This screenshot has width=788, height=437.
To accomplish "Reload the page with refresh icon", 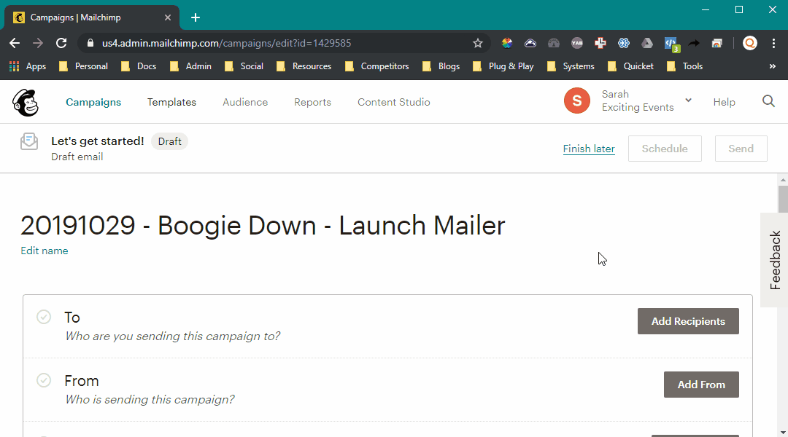I will [61, 43].
